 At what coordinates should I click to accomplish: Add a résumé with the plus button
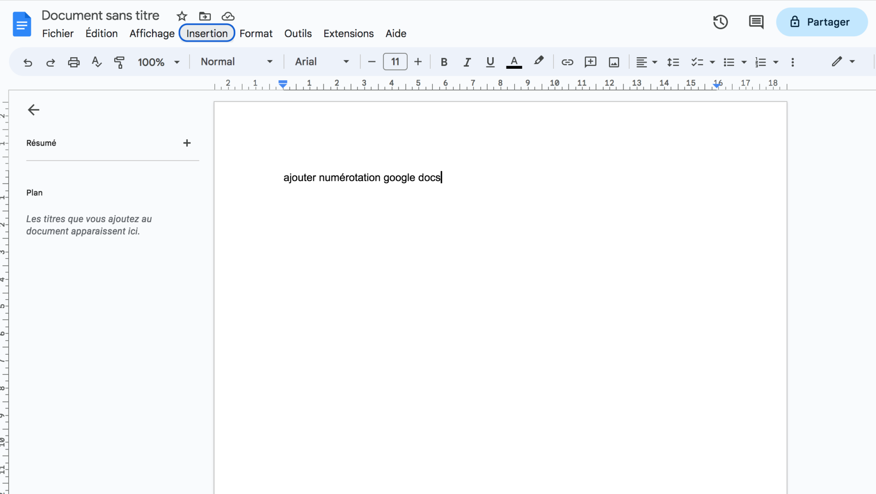[187, 143]
